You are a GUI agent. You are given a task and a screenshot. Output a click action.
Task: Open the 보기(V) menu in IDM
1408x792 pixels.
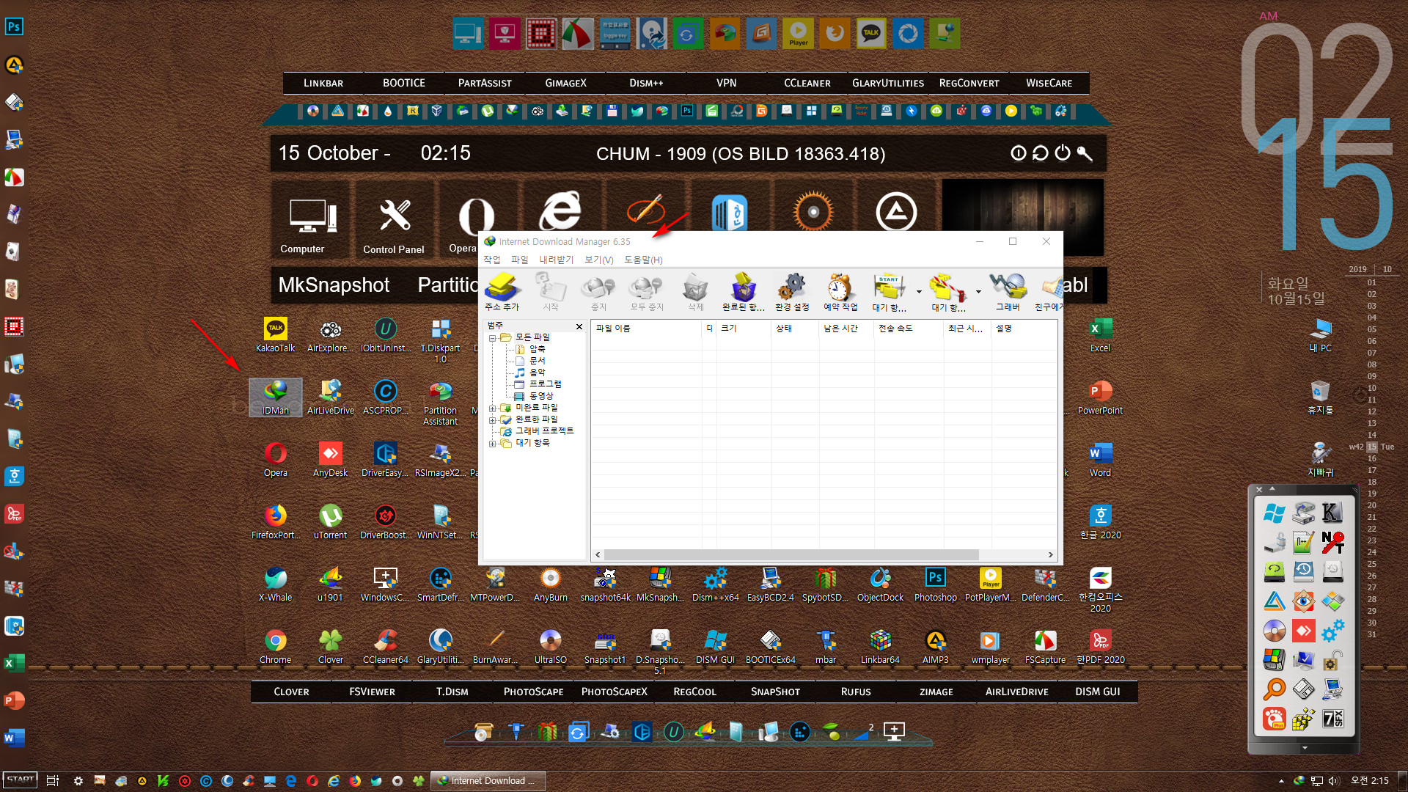click(598, 260)
